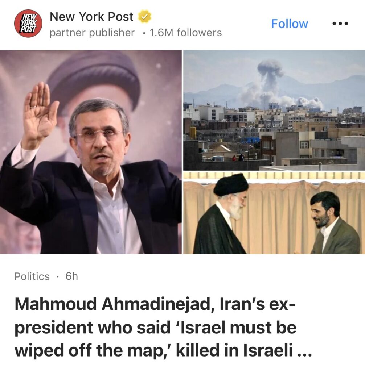This screenshot has width=365, height=371.
Task: Open the photo of two men greeting
Action: click(274, 213)
